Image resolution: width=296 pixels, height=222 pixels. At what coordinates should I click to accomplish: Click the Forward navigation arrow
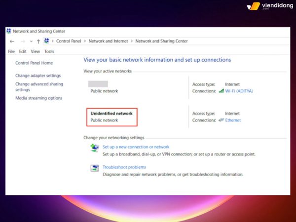pos(21,41)
